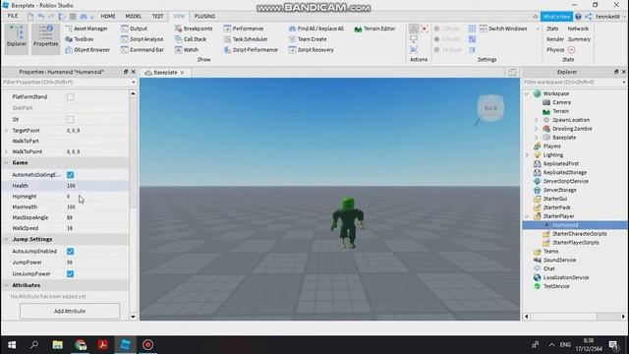The height and width of the screenshot is (354, 629).
Task: Open File Explorer from the taskbar
Action: point(57,345)
